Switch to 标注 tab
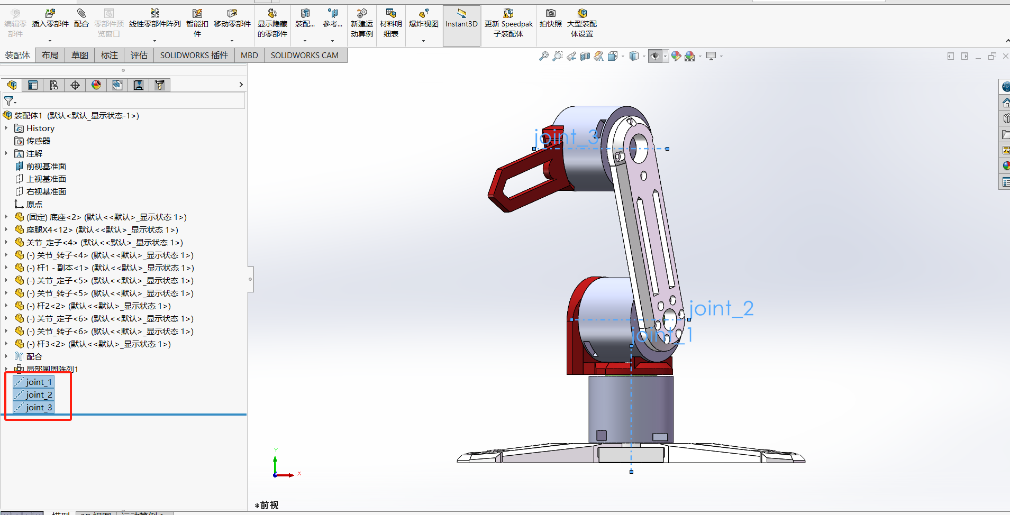The image size is (1010, 515). click(x=110, y=55)
